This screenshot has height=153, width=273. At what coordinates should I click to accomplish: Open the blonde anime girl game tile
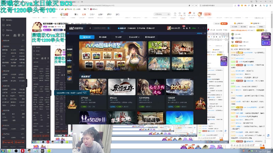pyautogui.click(x=159, y=64)
